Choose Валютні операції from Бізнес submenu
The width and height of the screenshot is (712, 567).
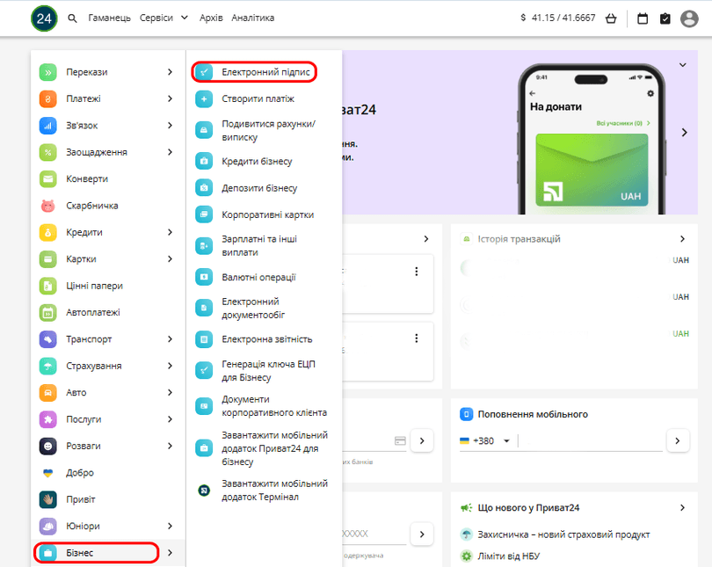coord(258,277)
